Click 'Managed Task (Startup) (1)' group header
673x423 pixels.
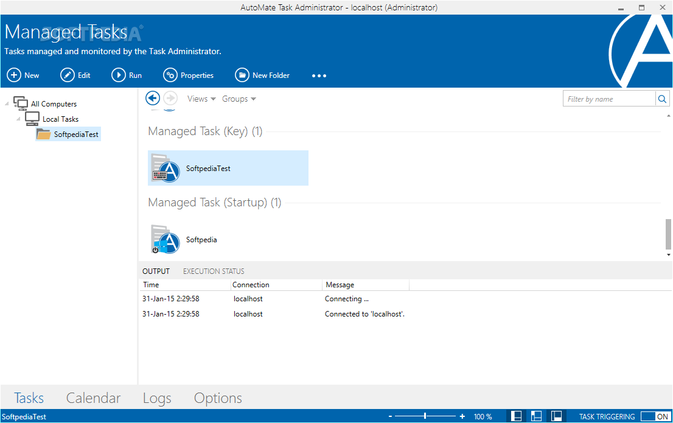click(x=215, y=202)
